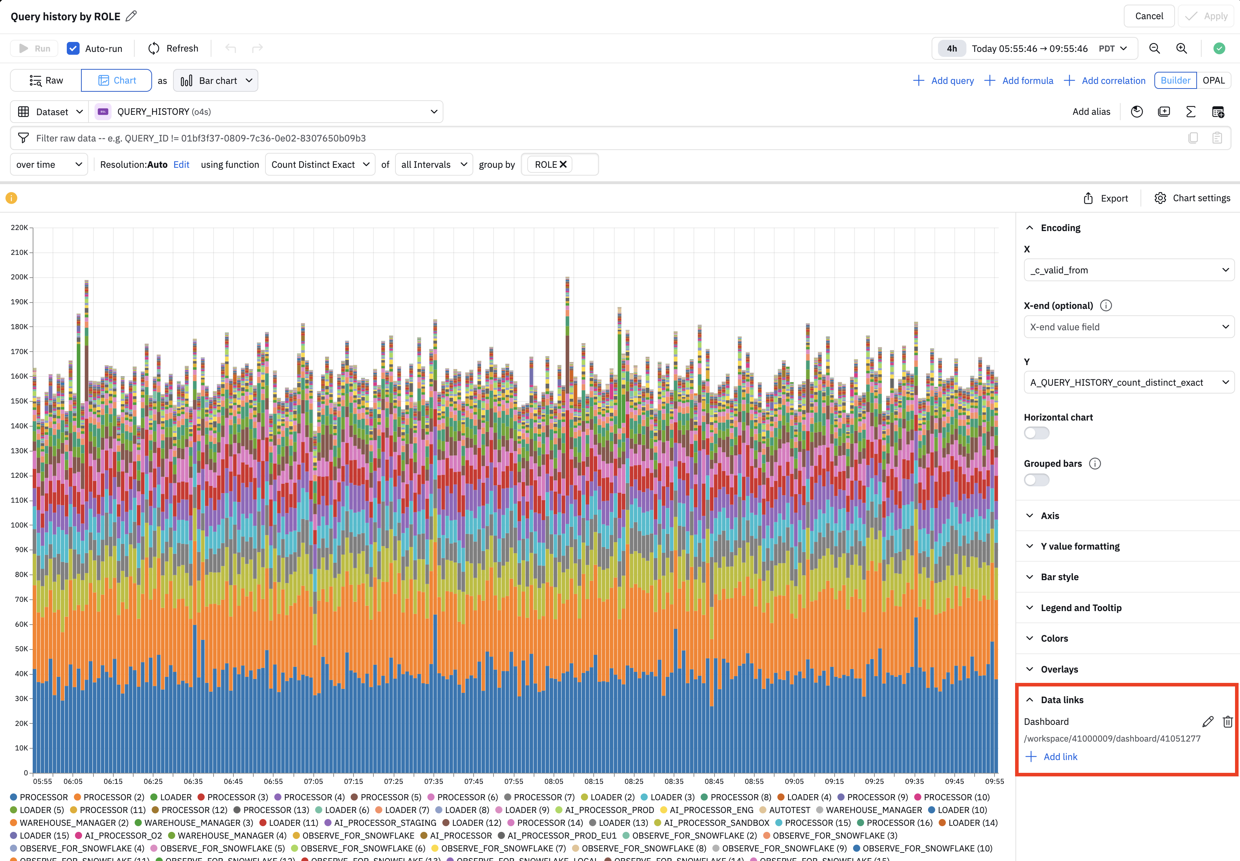The height and width of the screenshot is (861, 1240).
Task: Click the Export button
Action: click(1105, 198)
